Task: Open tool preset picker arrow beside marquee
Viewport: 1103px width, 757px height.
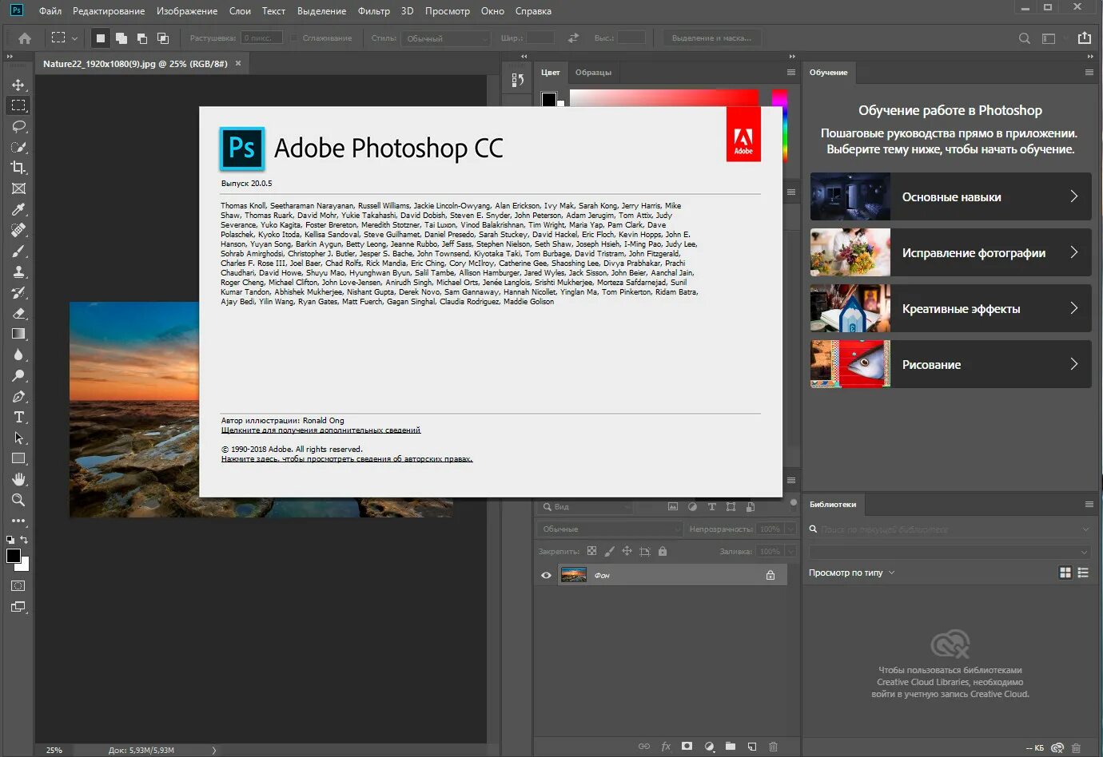Action: click(x=74, y=38)
